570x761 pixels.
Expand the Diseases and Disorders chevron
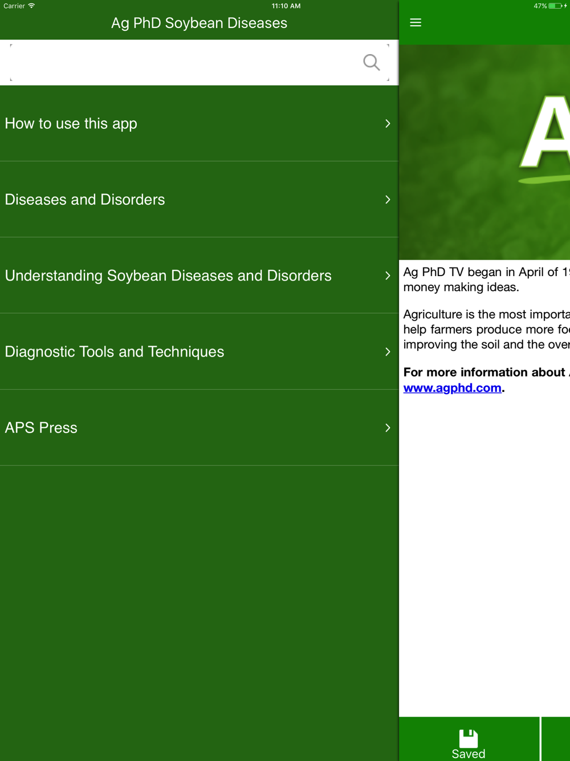pos(388,199)
